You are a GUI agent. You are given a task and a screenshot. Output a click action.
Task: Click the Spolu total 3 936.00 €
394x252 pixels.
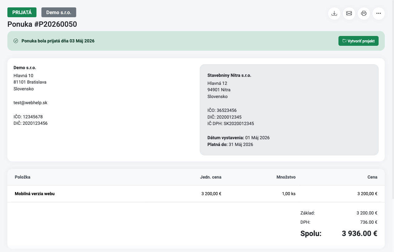pos(360,234)
